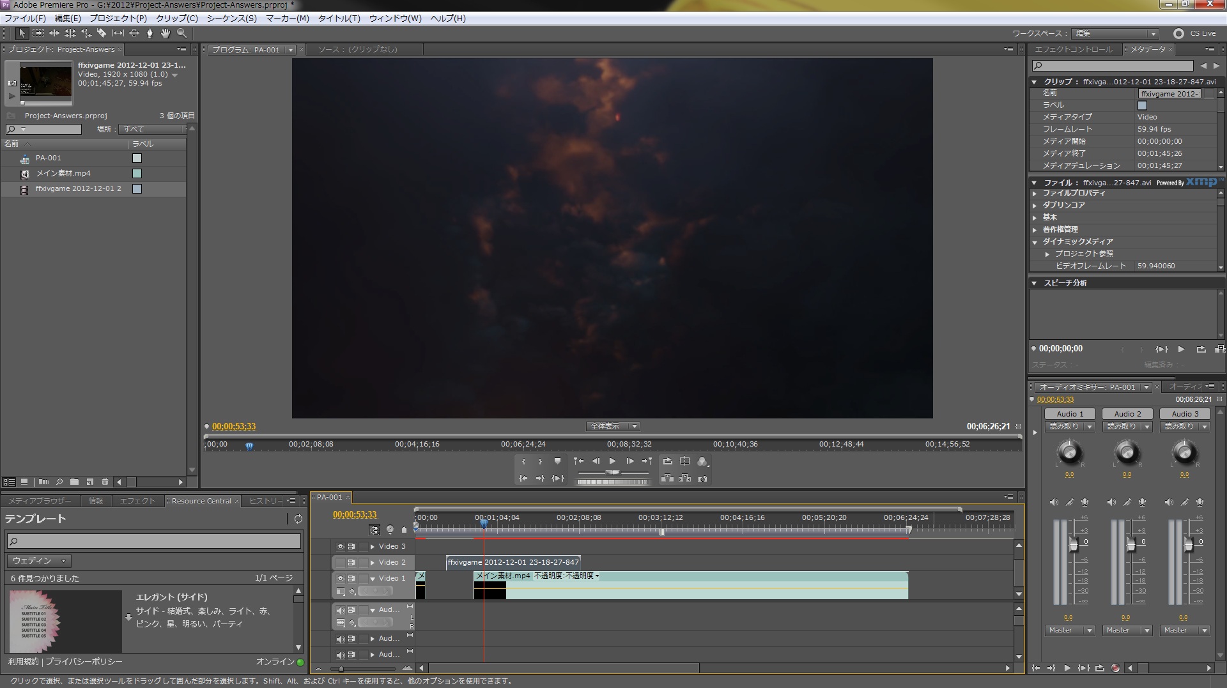Click the Lift button
1227x688 pixels.
[x=668, y=478]
